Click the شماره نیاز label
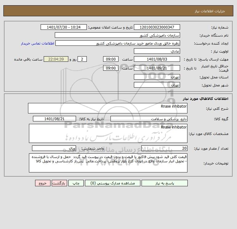 (220, 27)
